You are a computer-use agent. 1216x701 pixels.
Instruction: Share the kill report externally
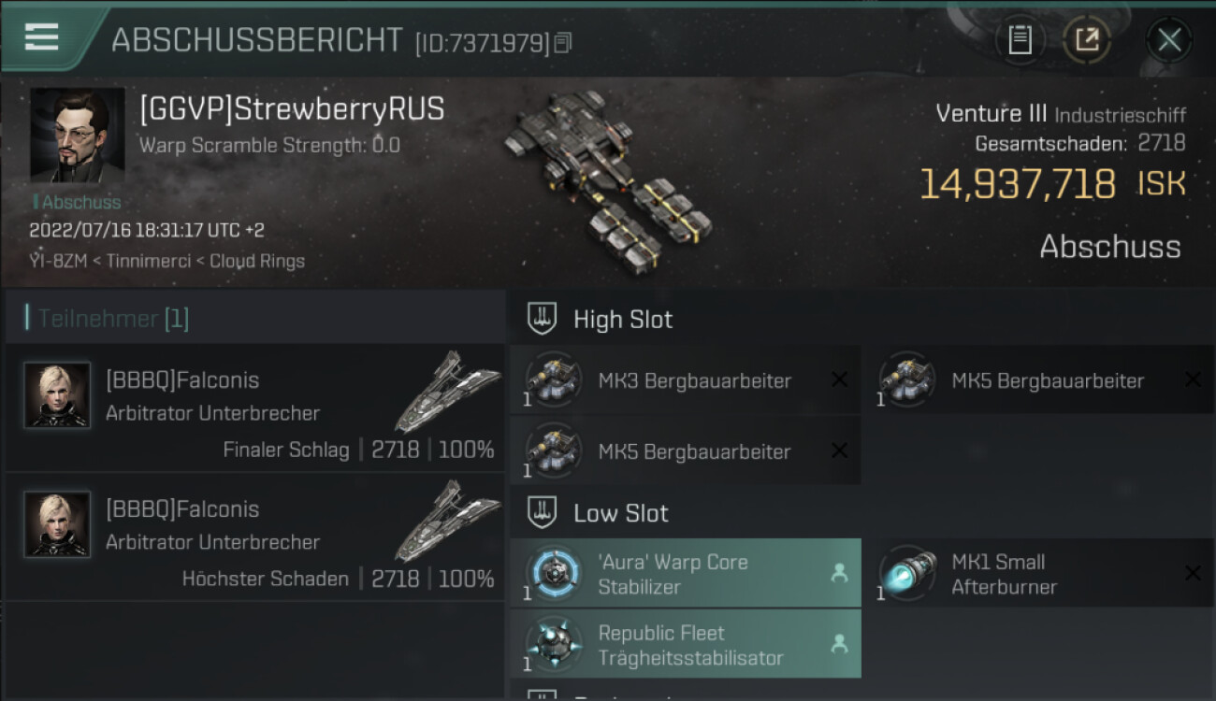[1087, 40]
